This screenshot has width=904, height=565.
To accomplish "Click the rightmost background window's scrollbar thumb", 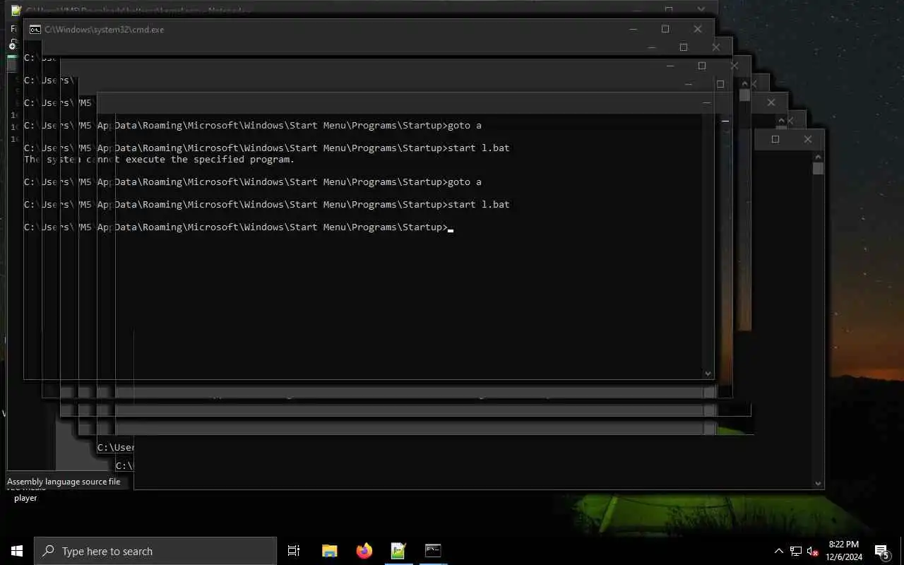I will coord(818,168).
